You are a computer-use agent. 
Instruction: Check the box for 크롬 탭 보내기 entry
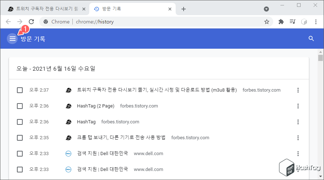tap(20, 138)
